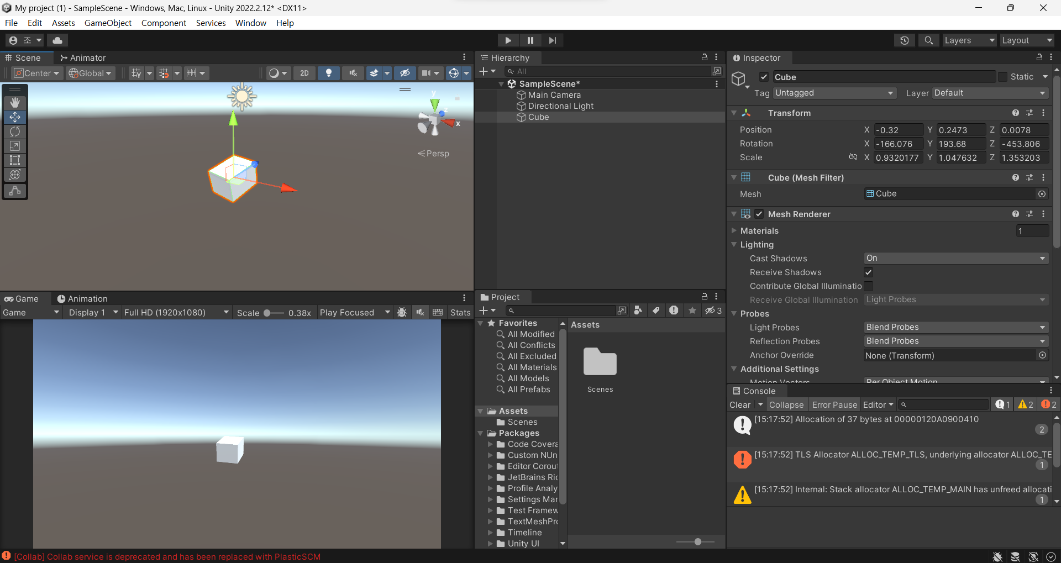
Task: Expand the Materials section
Action: (734, 230)
